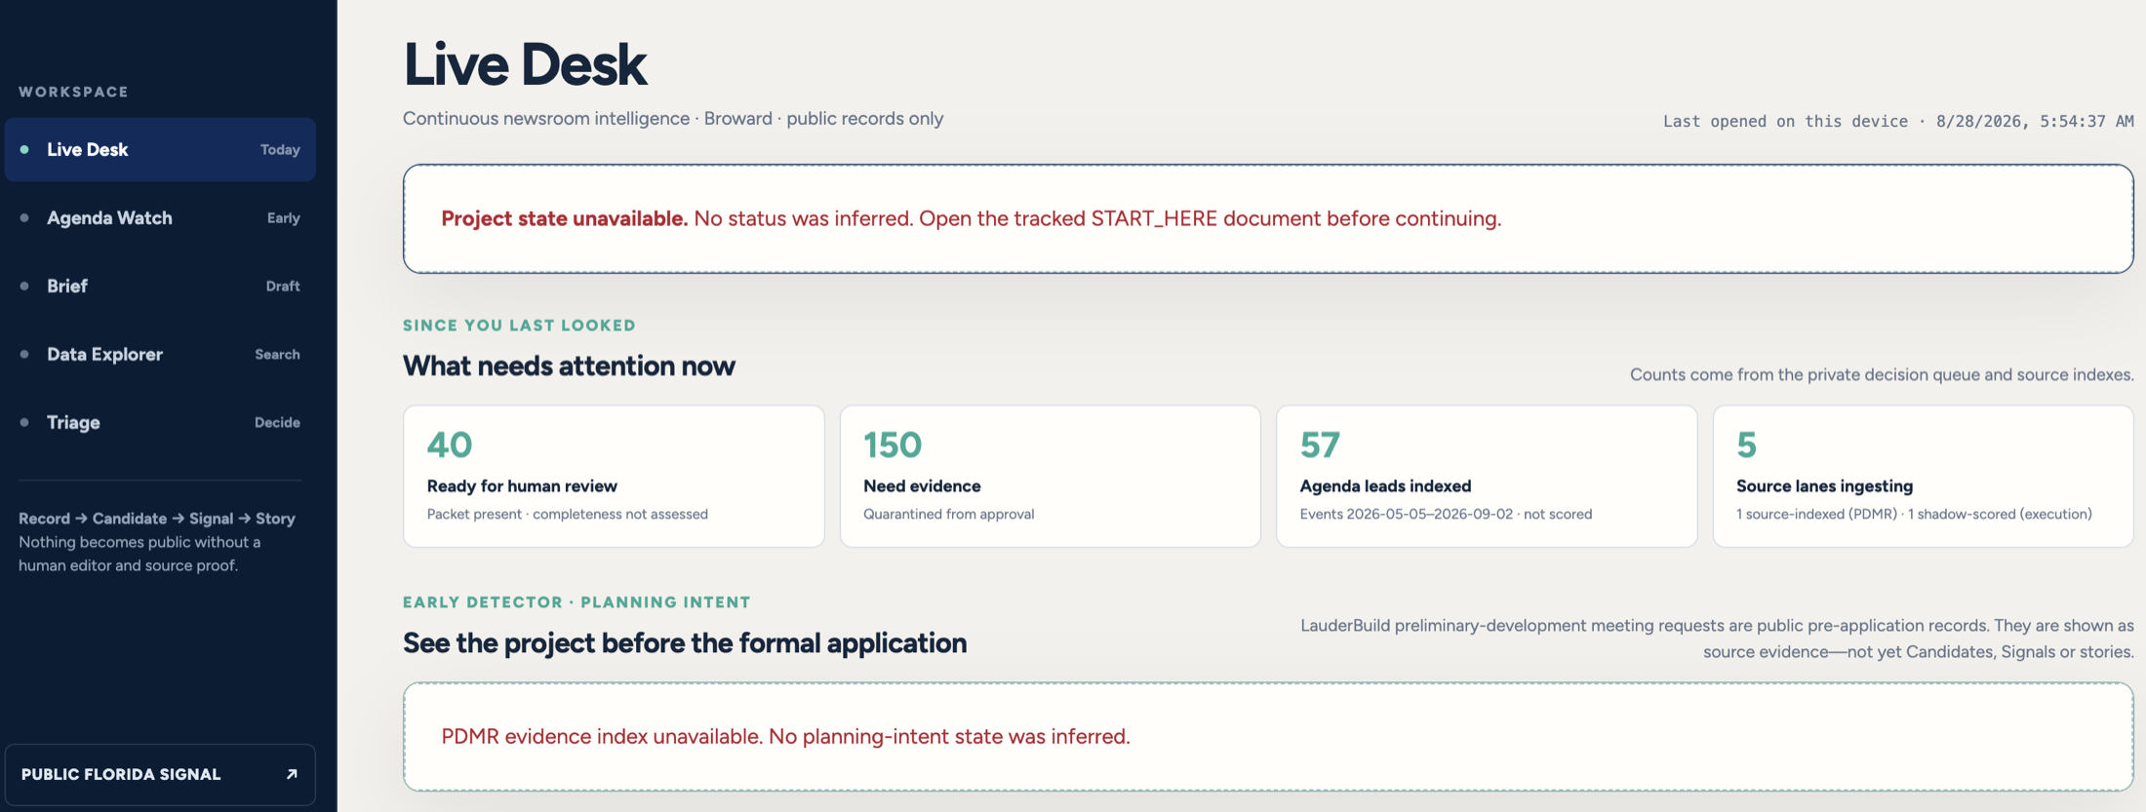Click the 'Early' tag on Agenda Watch
This screenshot has width=2146, height=812.
point(284,218)
